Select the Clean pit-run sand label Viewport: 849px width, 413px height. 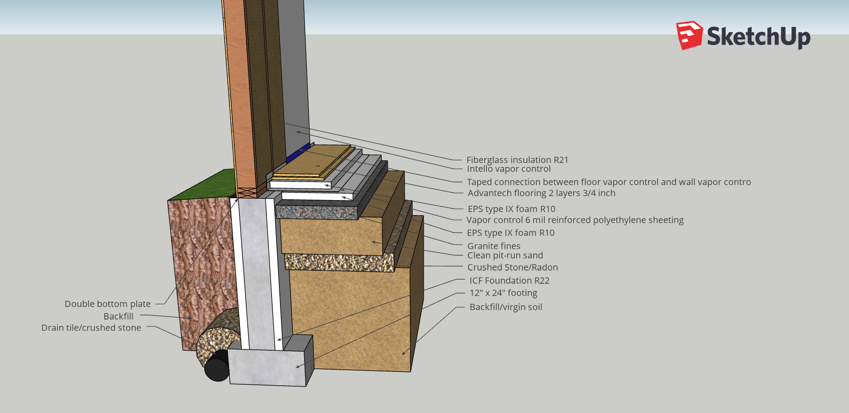[x=505, y=255]
